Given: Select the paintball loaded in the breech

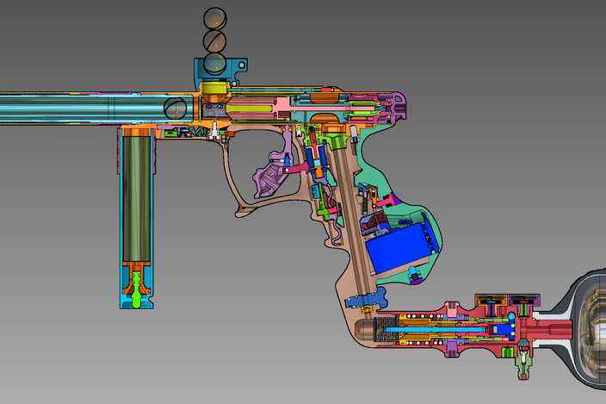Looking at the screenshot, I should (175, 108).
